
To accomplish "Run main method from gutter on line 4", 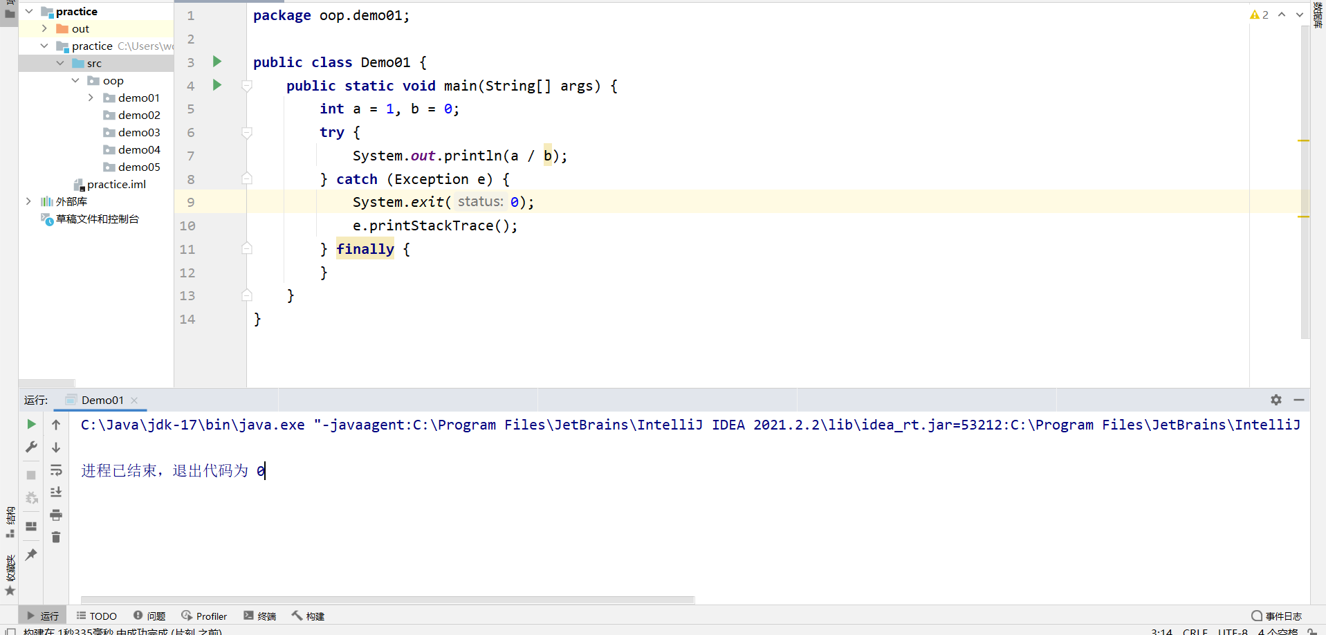I will [x=217, y=85].
